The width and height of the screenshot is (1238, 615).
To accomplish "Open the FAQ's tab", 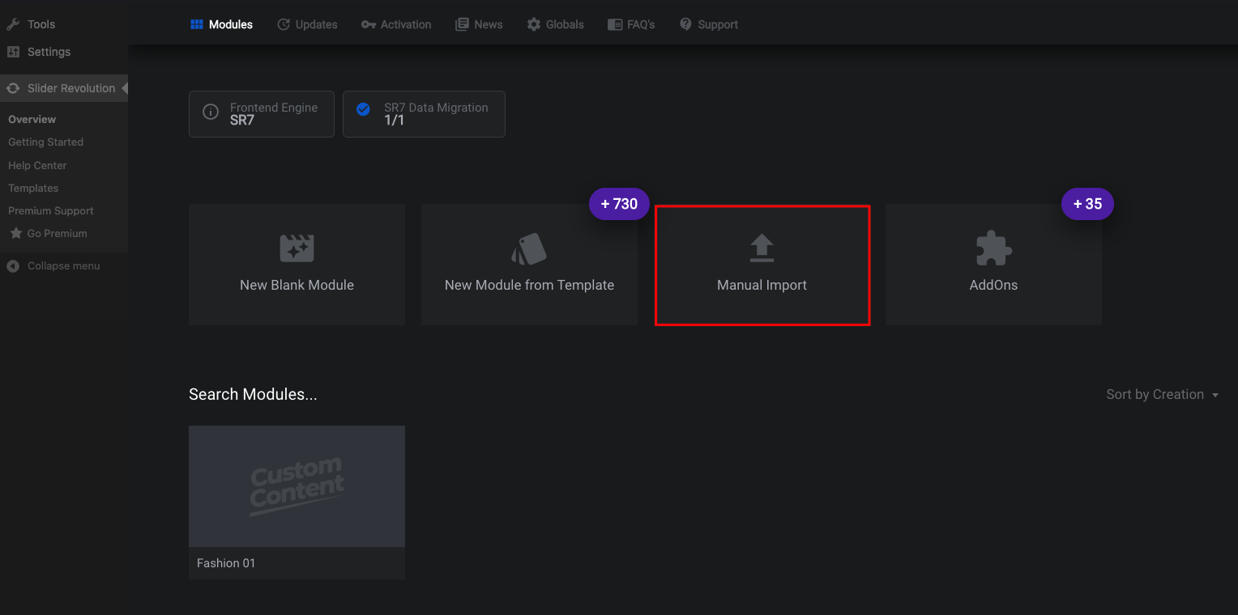I will pyautogui.click(x=631, y=24).
